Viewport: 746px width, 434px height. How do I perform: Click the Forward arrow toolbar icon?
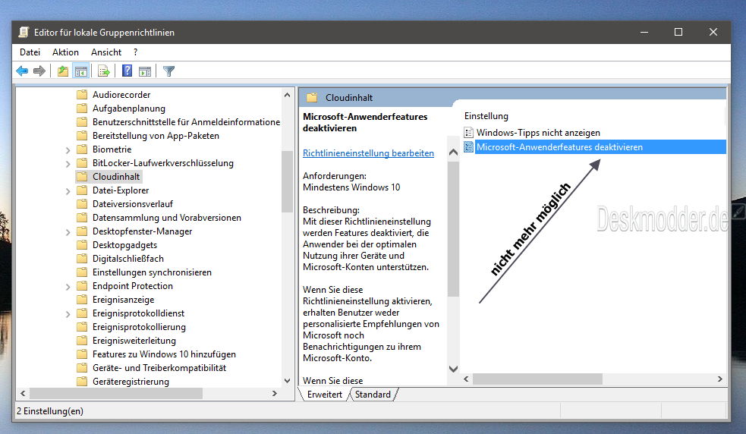(x=39, y=71)
